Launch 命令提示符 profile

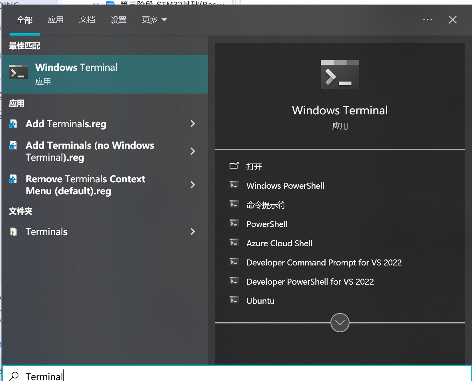(266, 205)
